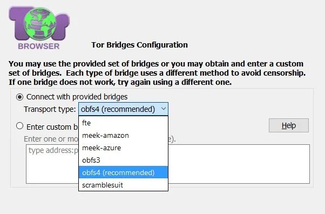Select the 'Connect with provided bridges' radio button

click(x=19, y=97)
